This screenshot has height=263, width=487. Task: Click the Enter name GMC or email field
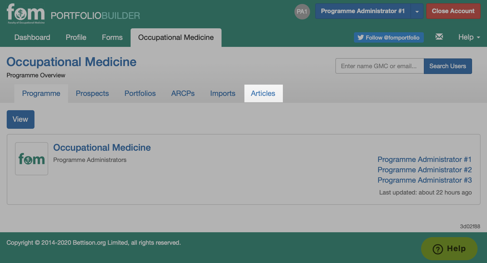tap(380, 66)
